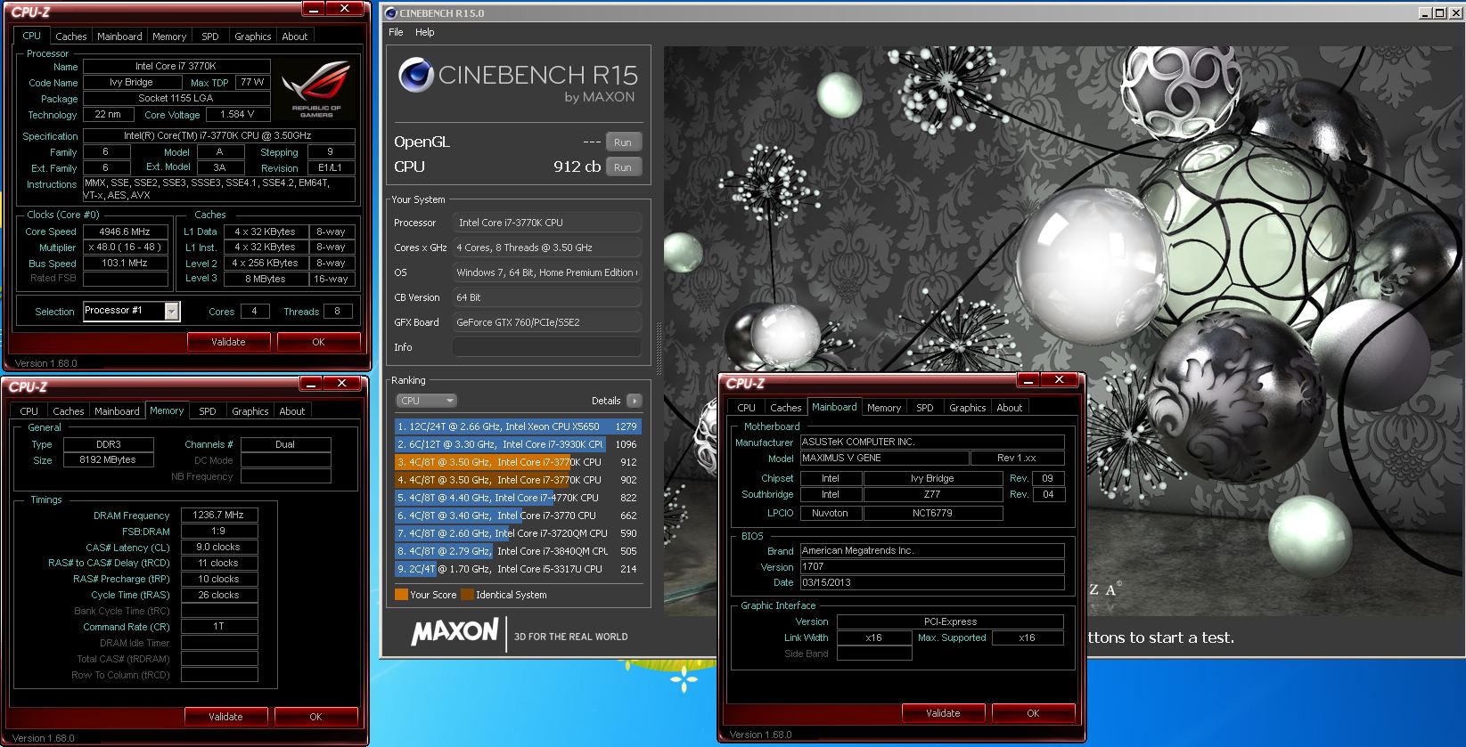Image resolution: width=1466 pixels, height=747 pixels.
Task: Click the DRAM Frequency value 1236.7 MHz
Action: pos(219,516)
